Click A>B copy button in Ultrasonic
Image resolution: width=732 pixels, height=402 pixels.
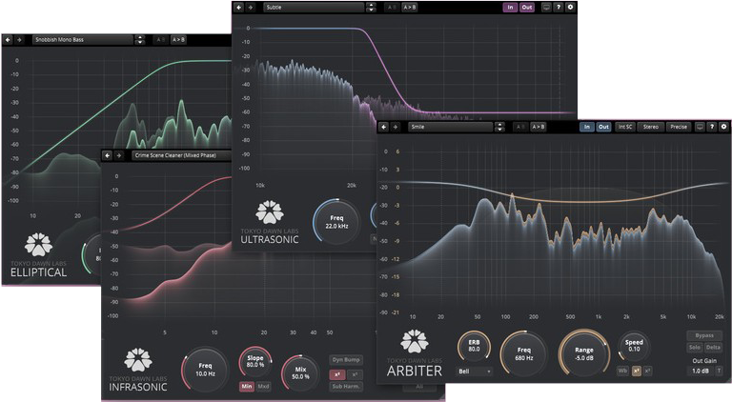point(410,7)
